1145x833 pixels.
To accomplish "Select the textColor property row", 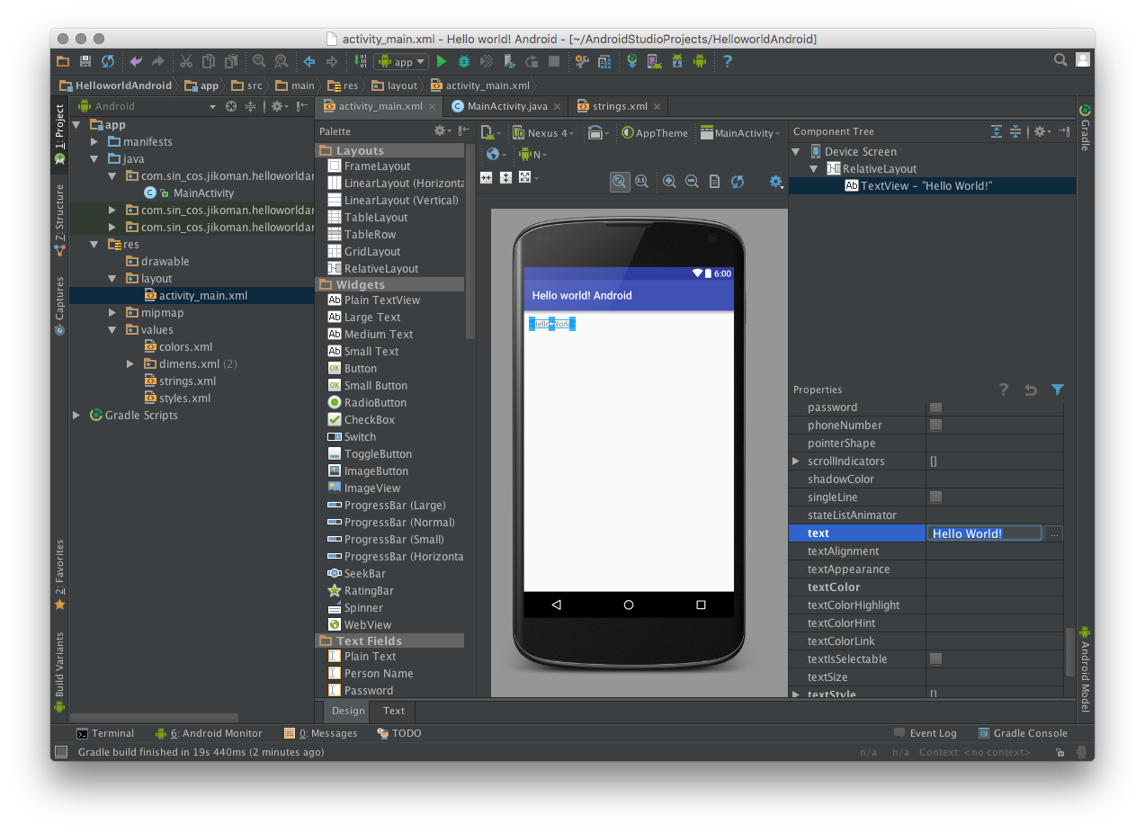I will (x=926, y=587).
